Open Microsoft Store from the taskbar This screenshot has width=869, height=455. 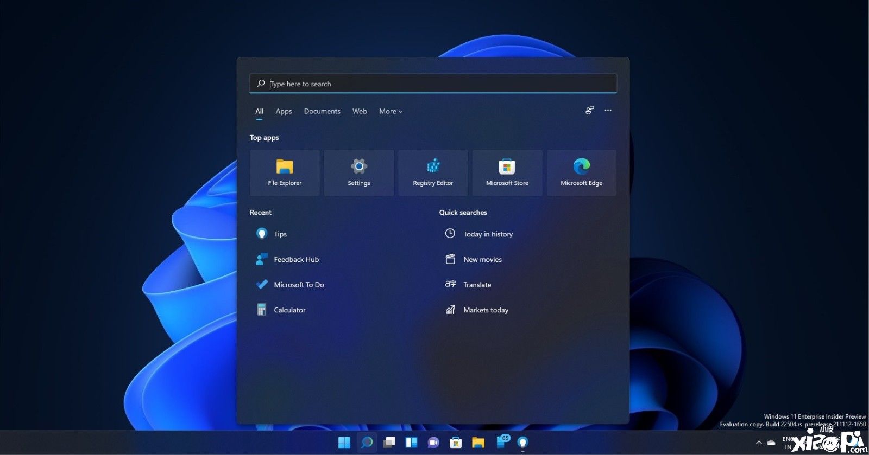pos(456,443)
